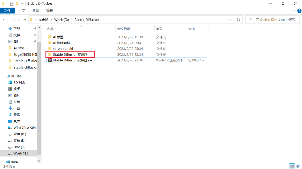The height and width of the screenshot is (169, 302).
Task: Click the 8,296,446 size cell
Action: coord(197,60)
